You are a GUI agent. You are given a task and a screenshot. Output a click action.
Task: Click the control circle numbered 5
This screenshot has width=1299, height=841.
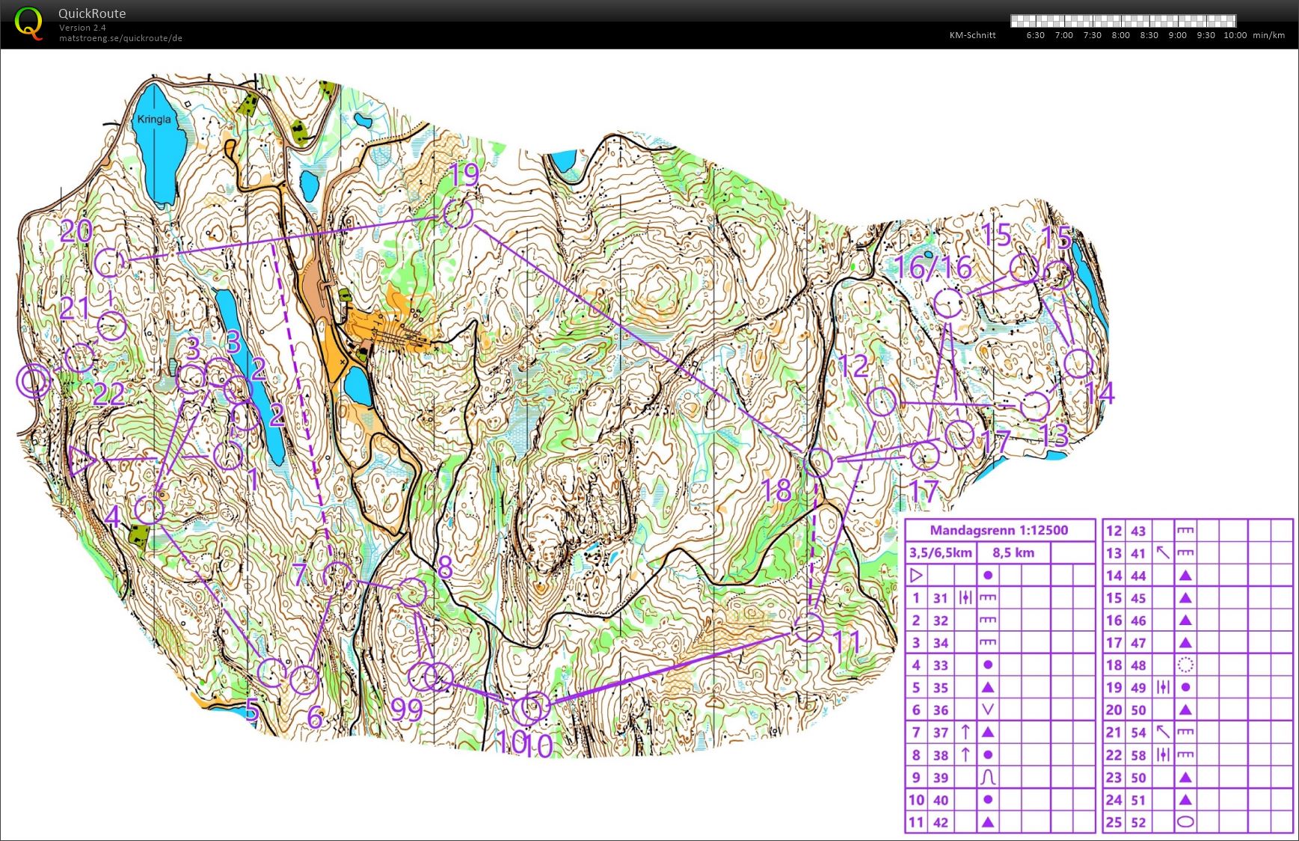(x=272, y=673)
